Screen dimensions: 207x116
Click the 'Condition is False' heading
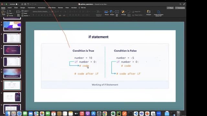pos(125,51)
